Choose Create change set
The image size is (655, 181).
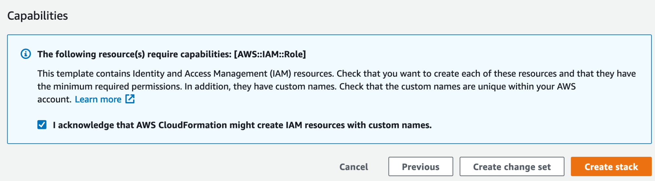pos(512,167)
